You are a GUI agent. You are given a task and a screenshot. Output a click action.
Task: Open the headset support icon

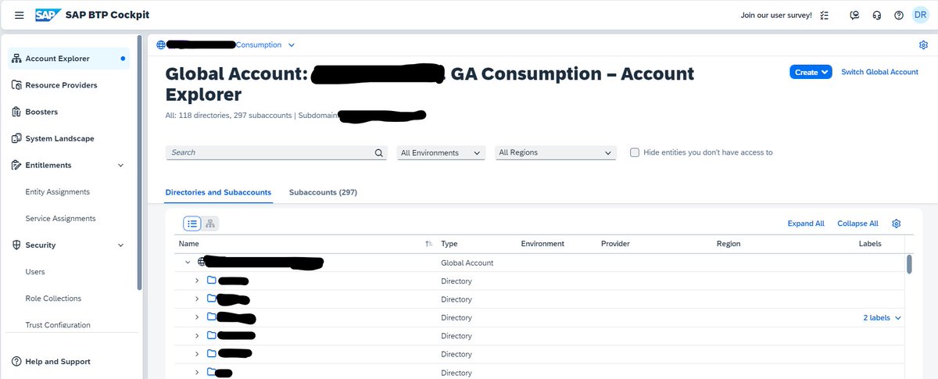(x=877, y=16)
